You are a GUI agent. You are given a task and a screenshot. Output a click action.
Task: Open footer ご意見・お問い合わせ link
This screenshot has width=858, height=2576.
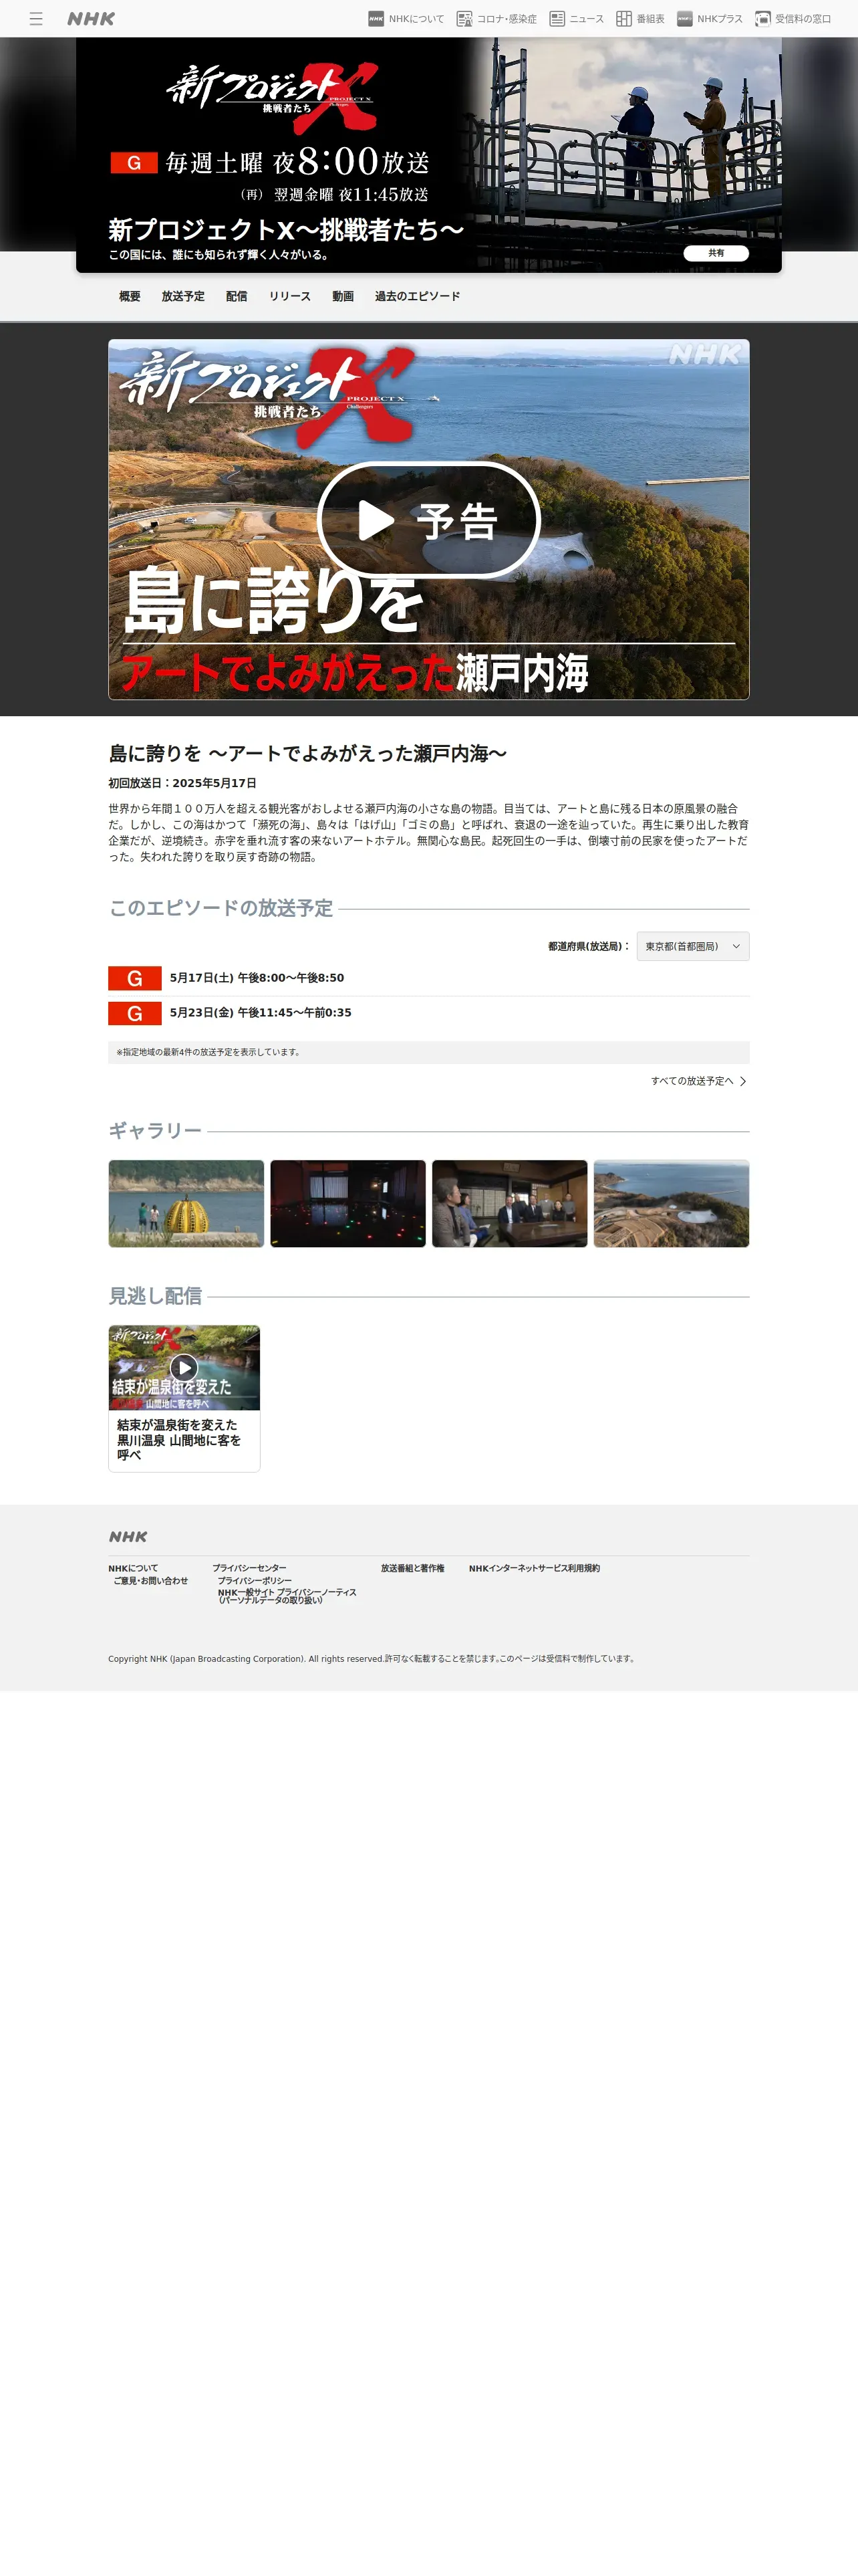pyautogui.click(x=151, y=1581)
